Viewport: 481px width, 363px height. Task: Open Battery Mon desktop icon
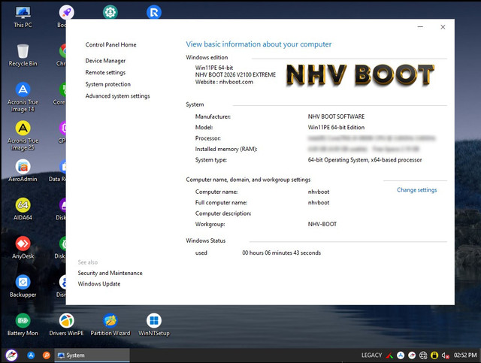23,325
